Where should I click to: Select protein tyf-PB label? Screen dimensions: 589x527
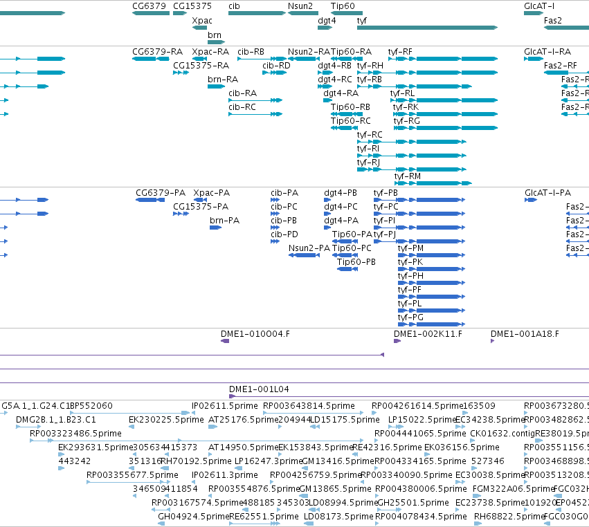[386, 193]
